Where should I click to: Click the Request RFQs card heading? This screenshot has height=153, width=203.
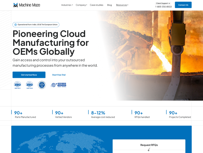(x=149, y=145)
